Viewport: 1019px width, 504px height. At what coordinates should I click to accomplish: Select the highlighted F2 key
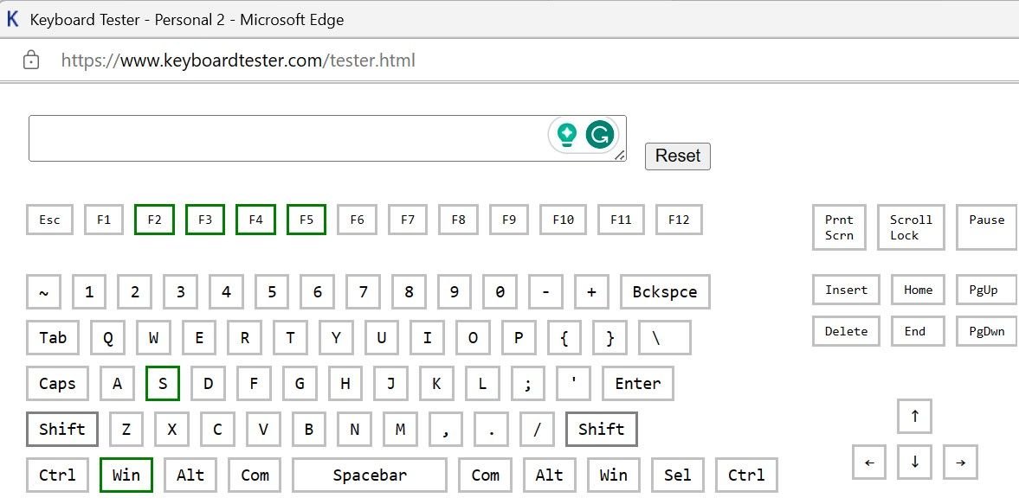point(154,220)
